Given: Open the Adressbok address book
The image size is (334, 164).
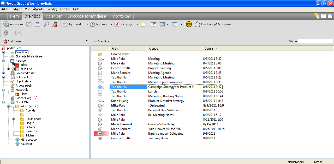Looking at the screenshot, I should [x=14, y=24].
